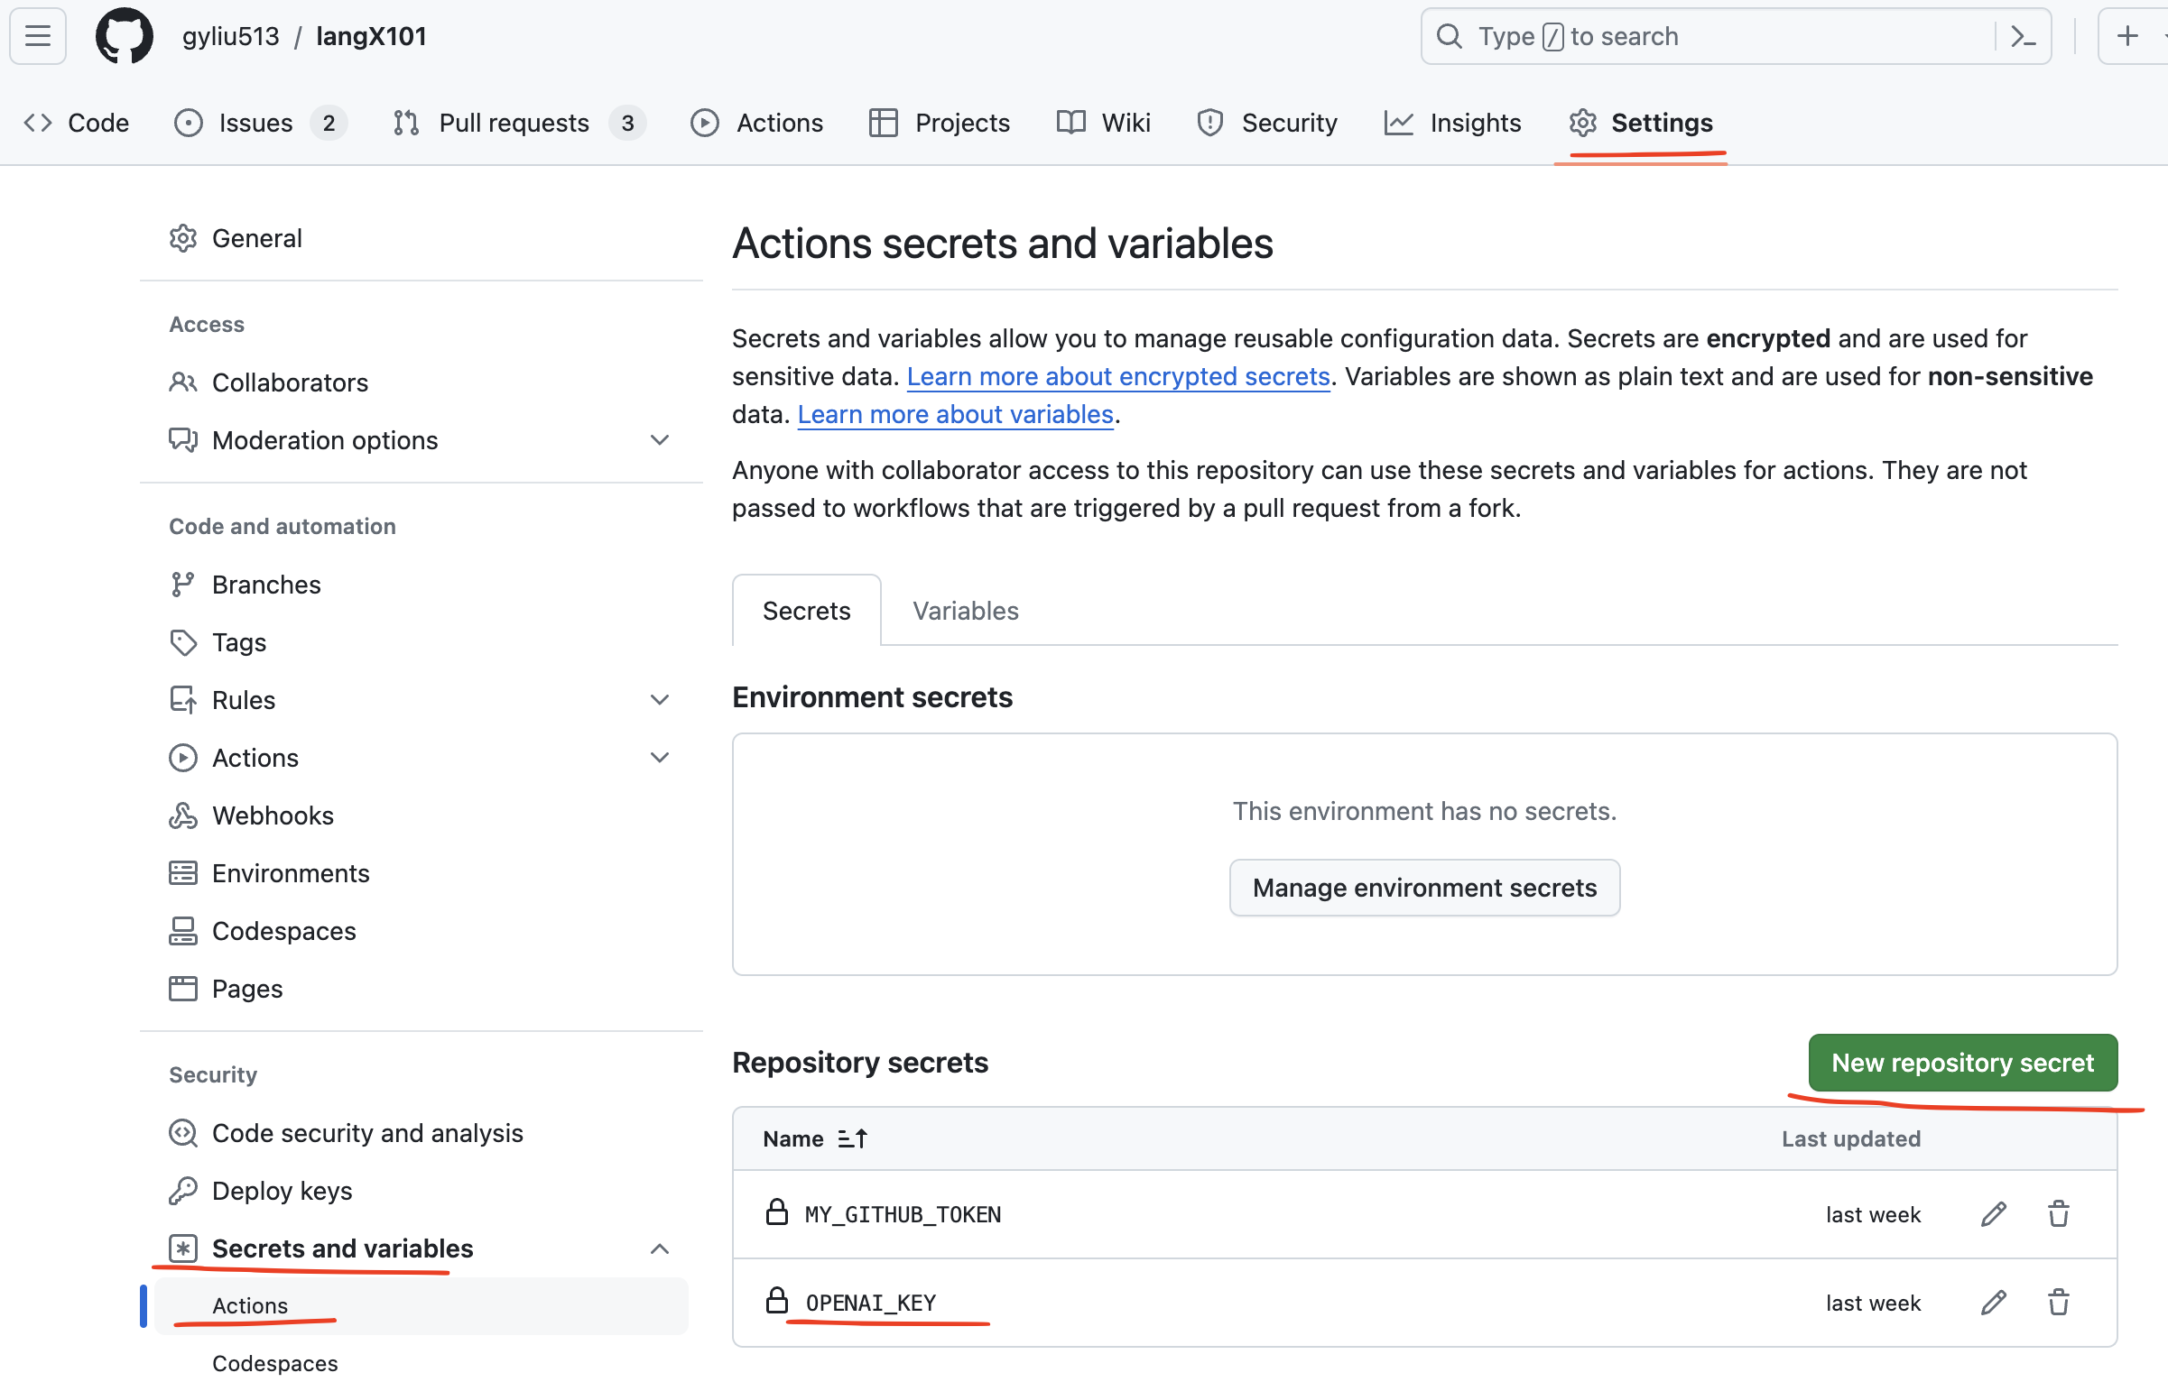
Task: Go to Code tab
Action: pyautogui.click(x=77, y=123)
